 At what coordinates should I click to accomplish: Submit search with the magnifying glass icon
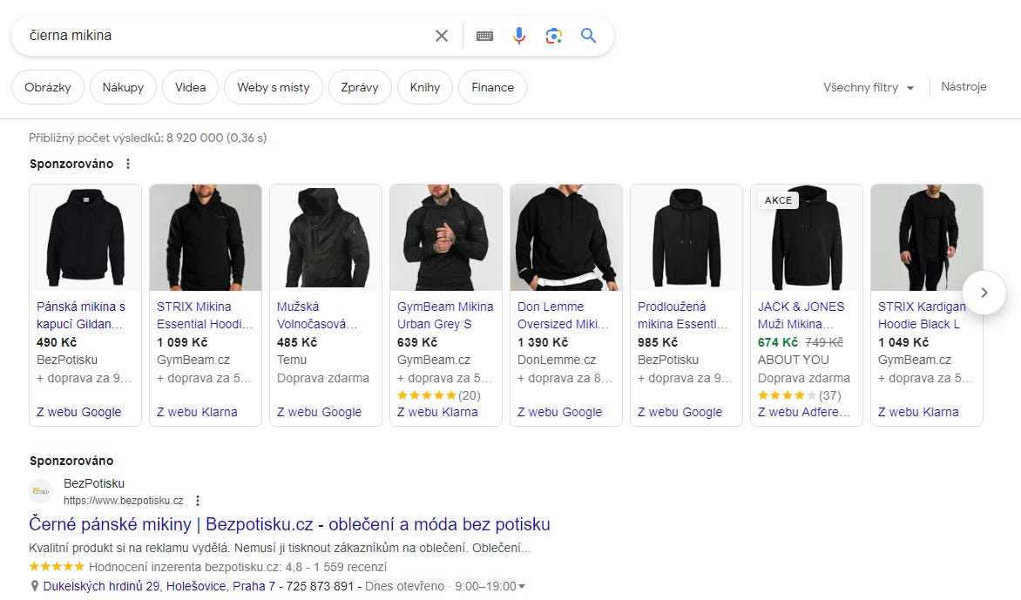coord(588,36)
